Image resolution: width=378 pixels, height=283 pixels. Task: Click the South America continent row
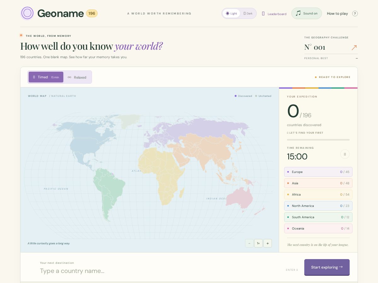coord(318,217)
